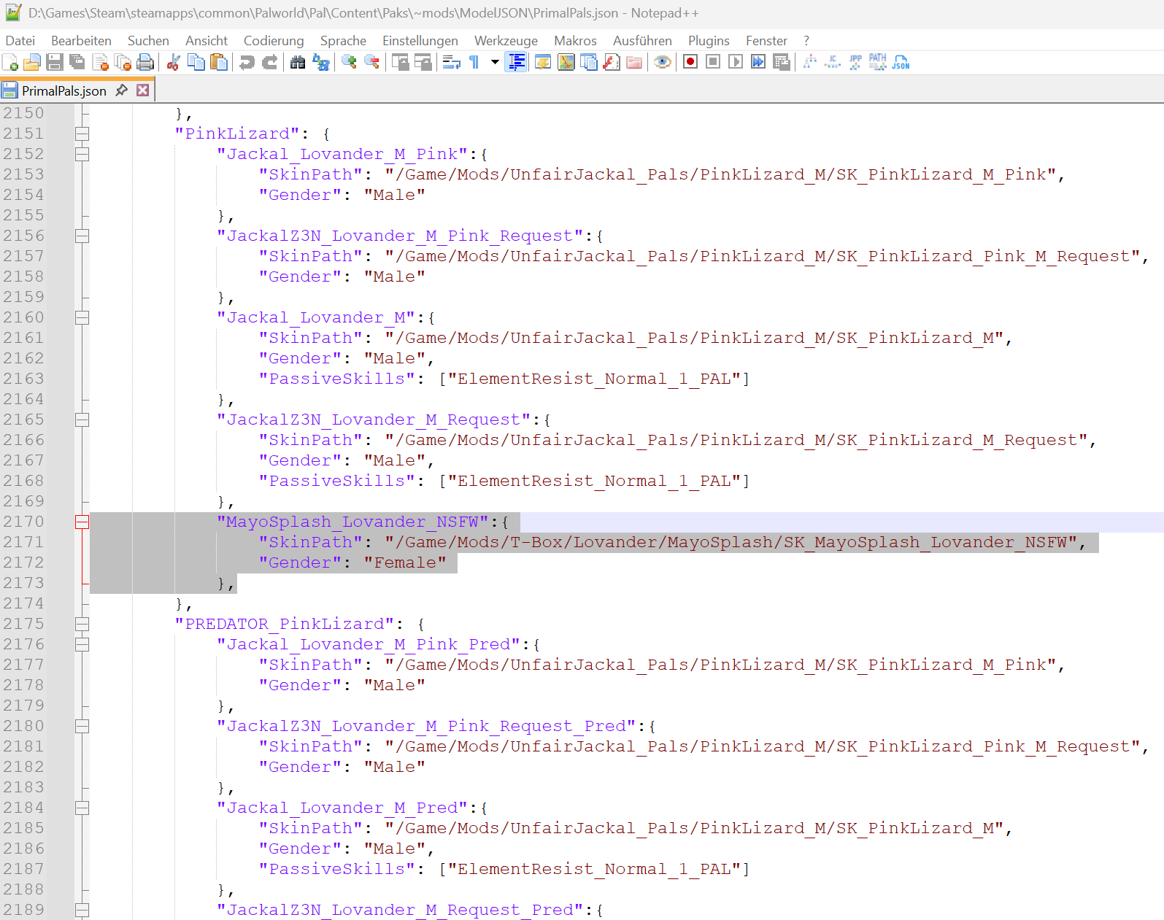Click the Zoom in magnifier icon
This screenshot has width=1164, height=920.
coord(350,63)
